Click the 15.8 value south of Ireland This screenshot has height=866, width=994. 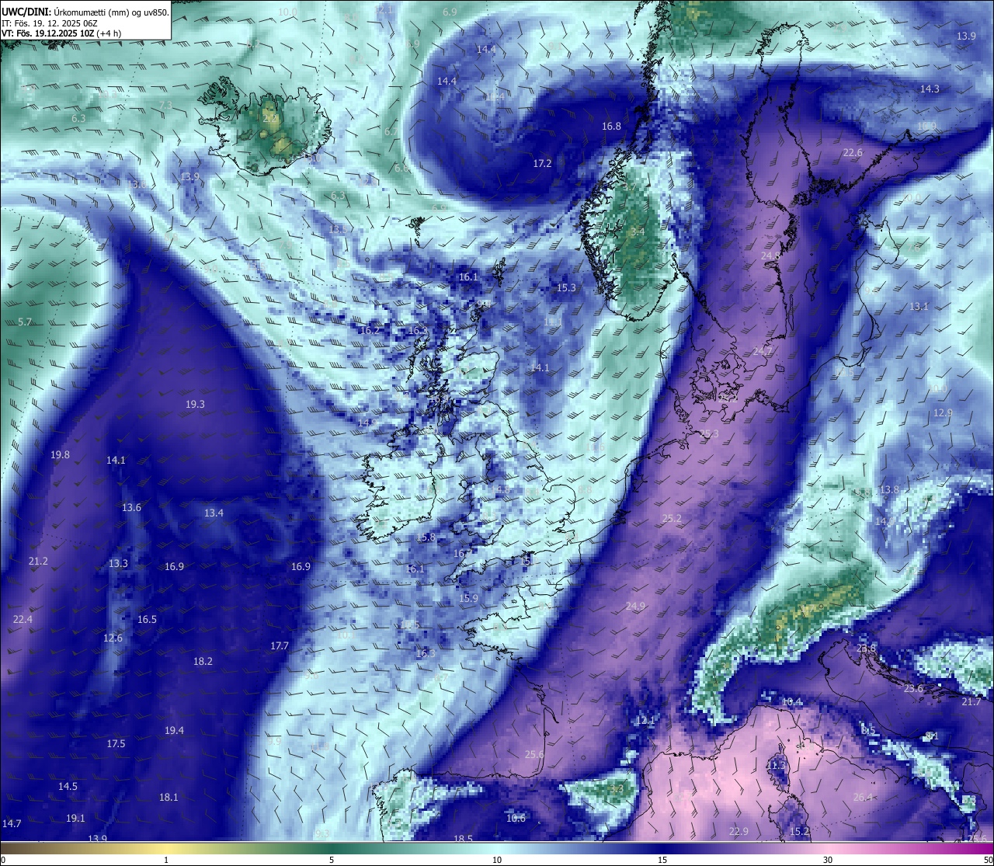tap(426, 537)
